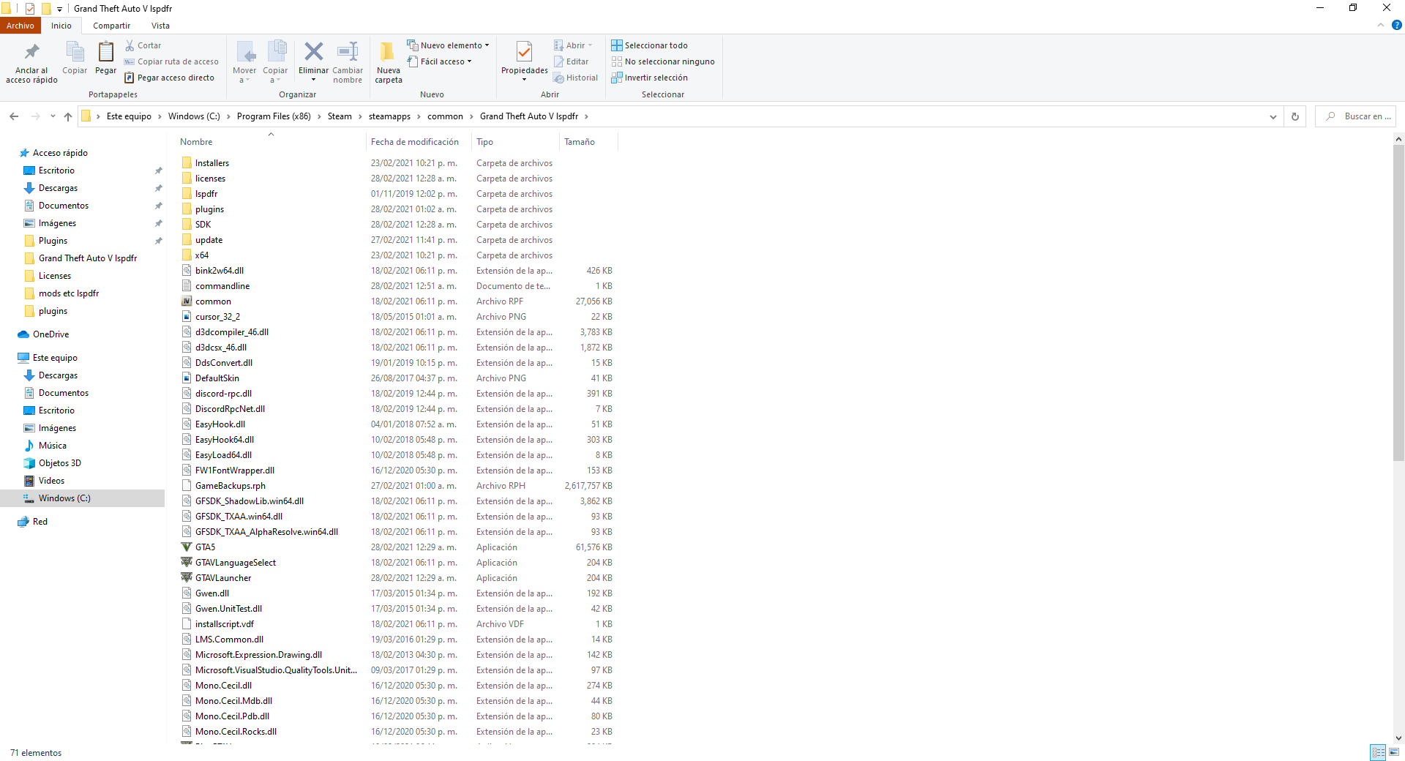Click the vertical scrollbar thumb
1405x761 pixels.
coord(1398,300)
